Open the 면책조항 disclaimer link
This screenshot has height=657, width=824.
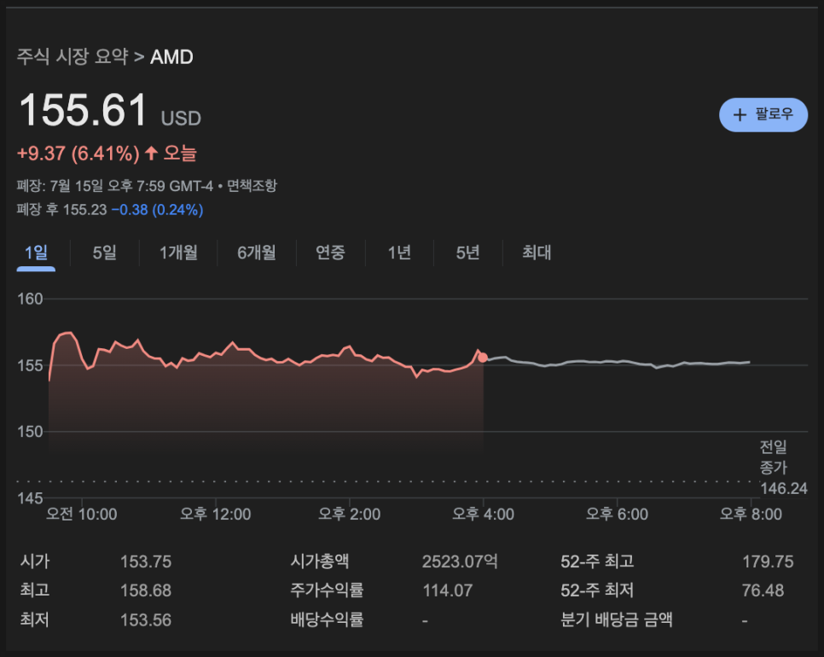(x=252, y=185)
